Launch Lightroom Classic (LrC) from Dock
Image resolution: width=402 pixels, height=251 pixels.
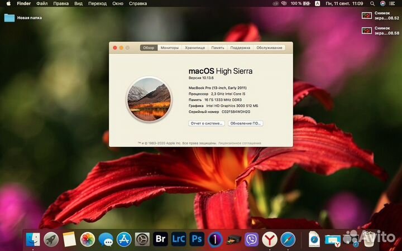coord(179,239)
